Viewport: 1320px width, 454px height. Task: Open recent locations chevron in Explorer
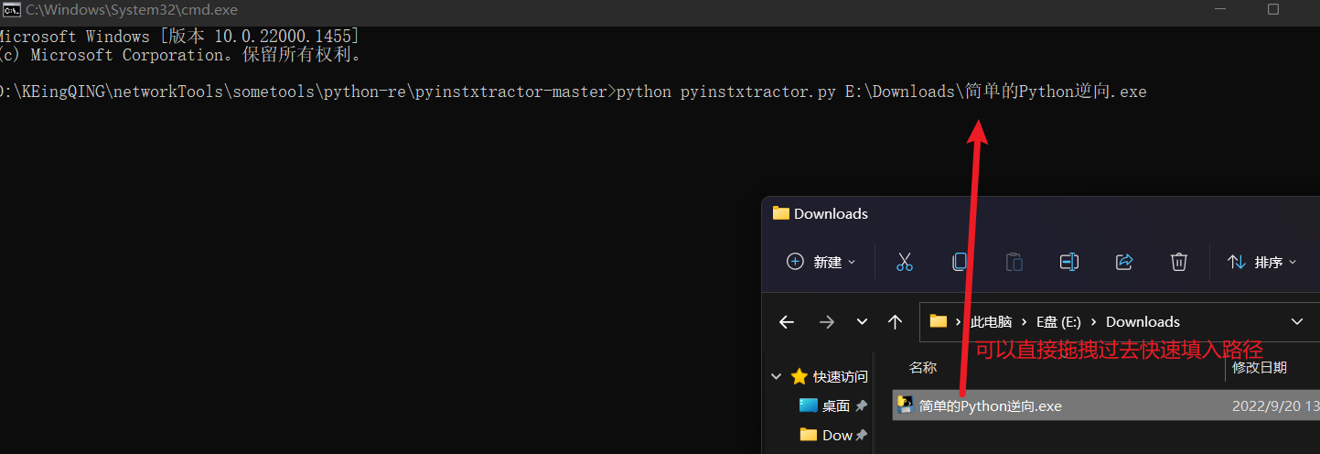[x=862, y=322]
